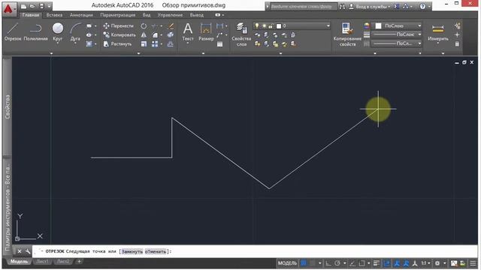
Task: Click the command line wrench settings icon
Action: [x=28, y=251]
